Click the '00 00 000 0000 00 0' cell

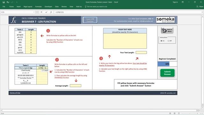click(25, 75)
